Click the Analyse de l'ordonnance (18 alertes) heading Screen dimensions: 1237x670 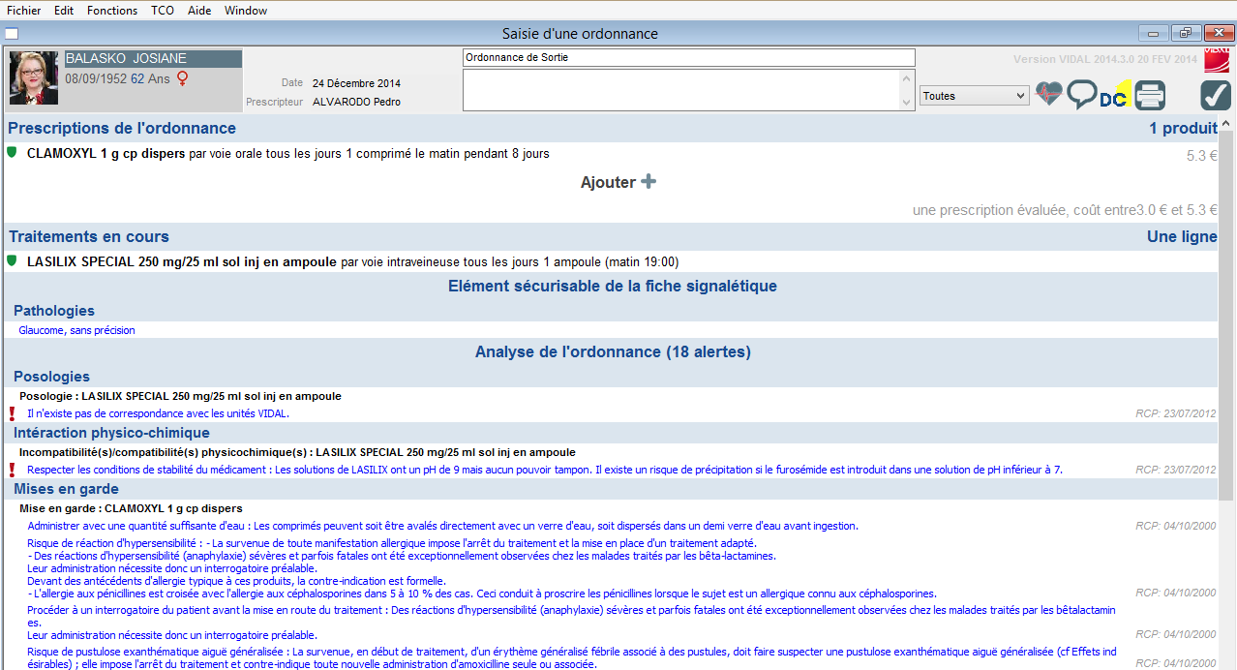tap(613, 351)
